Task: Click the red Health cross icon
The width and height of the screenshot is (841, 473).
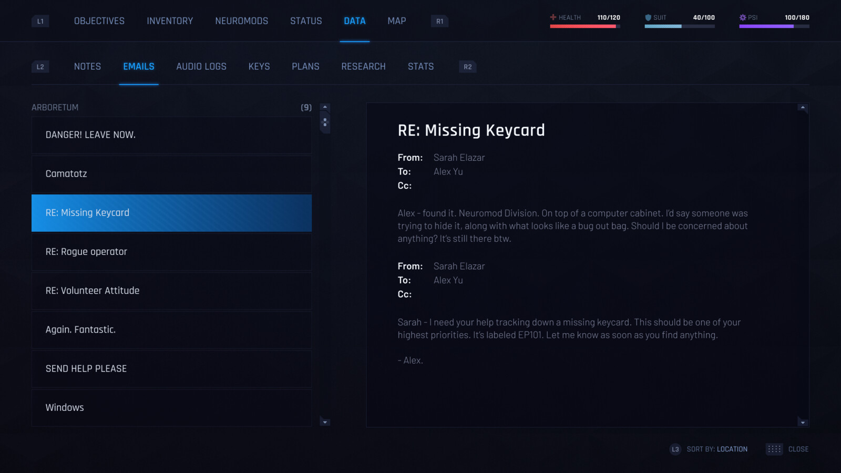Action: 552,17
